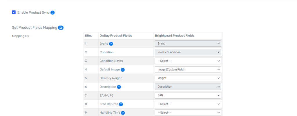Image resolution: width=297 pixels, height=116 pixels.
Task: Show the help tooltip for Handling Time
Action: coord(123,113)
